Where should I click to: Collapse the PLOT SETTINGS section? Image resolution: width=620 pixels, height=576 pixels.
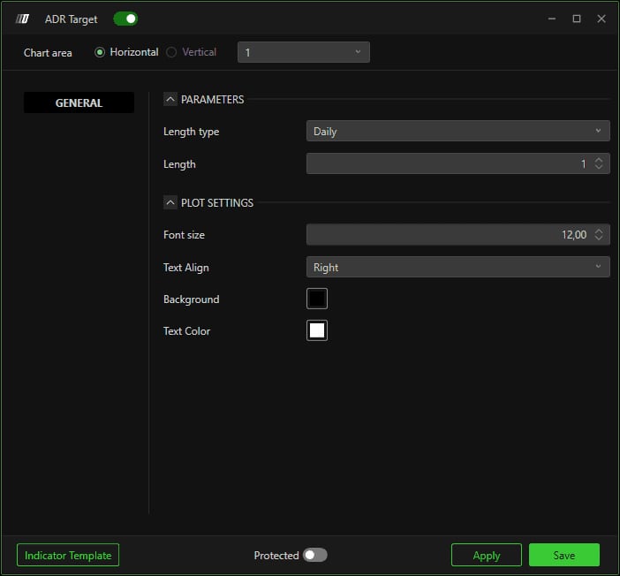170,202
